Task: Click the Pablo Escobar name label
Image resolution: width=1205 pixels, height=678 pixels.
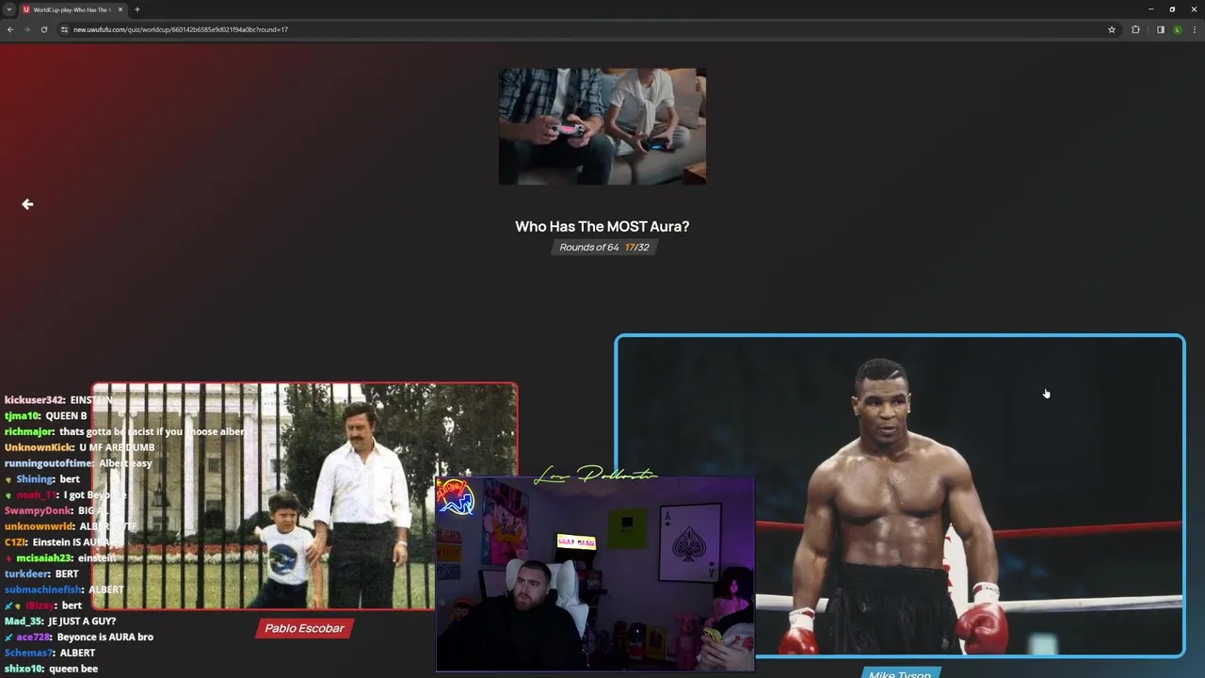Action: tap(304, 628)
